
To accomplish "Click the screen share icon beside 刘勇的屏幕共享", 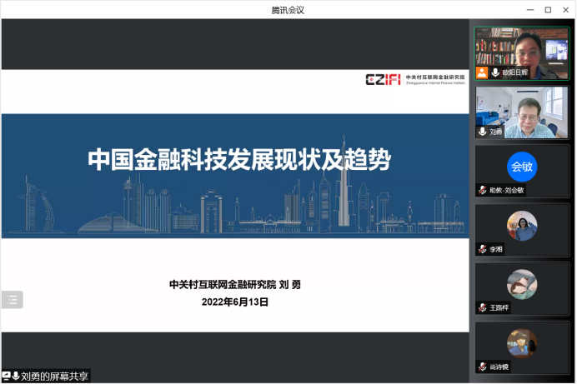I will pos(7,377).
